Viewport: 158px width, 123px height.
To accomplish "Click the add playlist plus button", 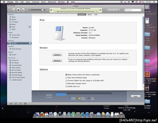I will (11, 104).
